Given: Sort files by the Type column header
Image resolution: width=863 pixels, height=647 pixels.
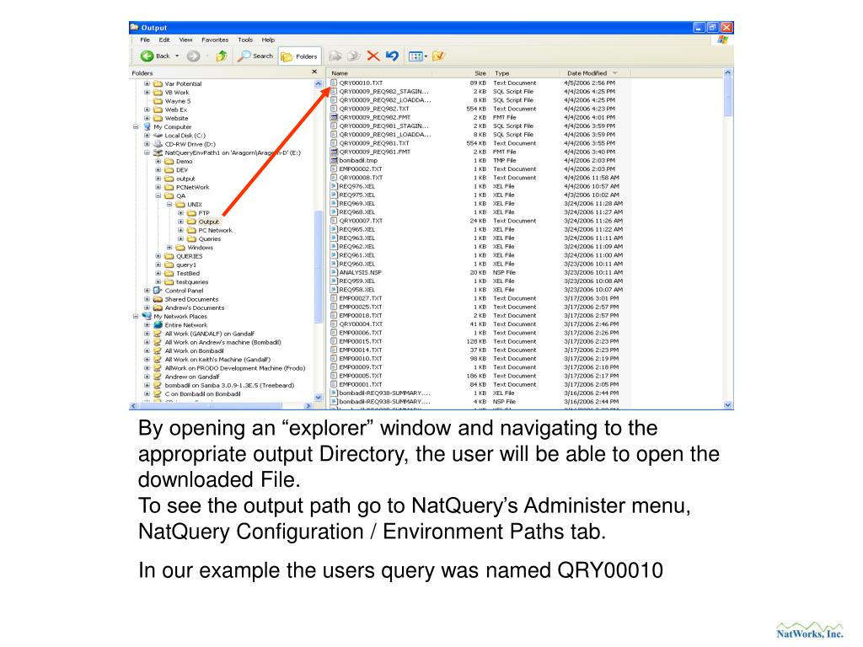Looking at the screenshot, I should pyautogui.click(x=525, y=73).
